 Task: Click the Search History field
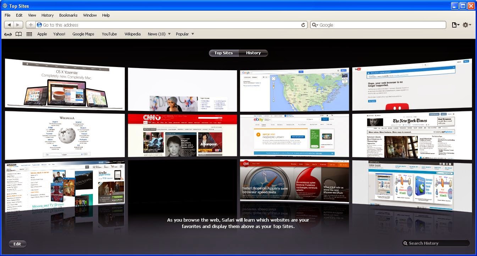click(x=436, y=243)
